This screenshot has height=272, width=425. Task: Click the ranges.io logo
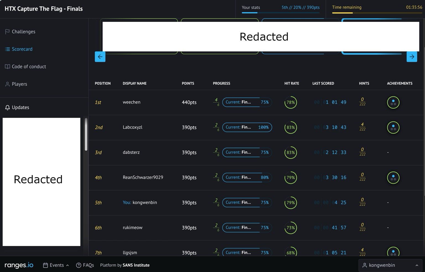[19, 265]
